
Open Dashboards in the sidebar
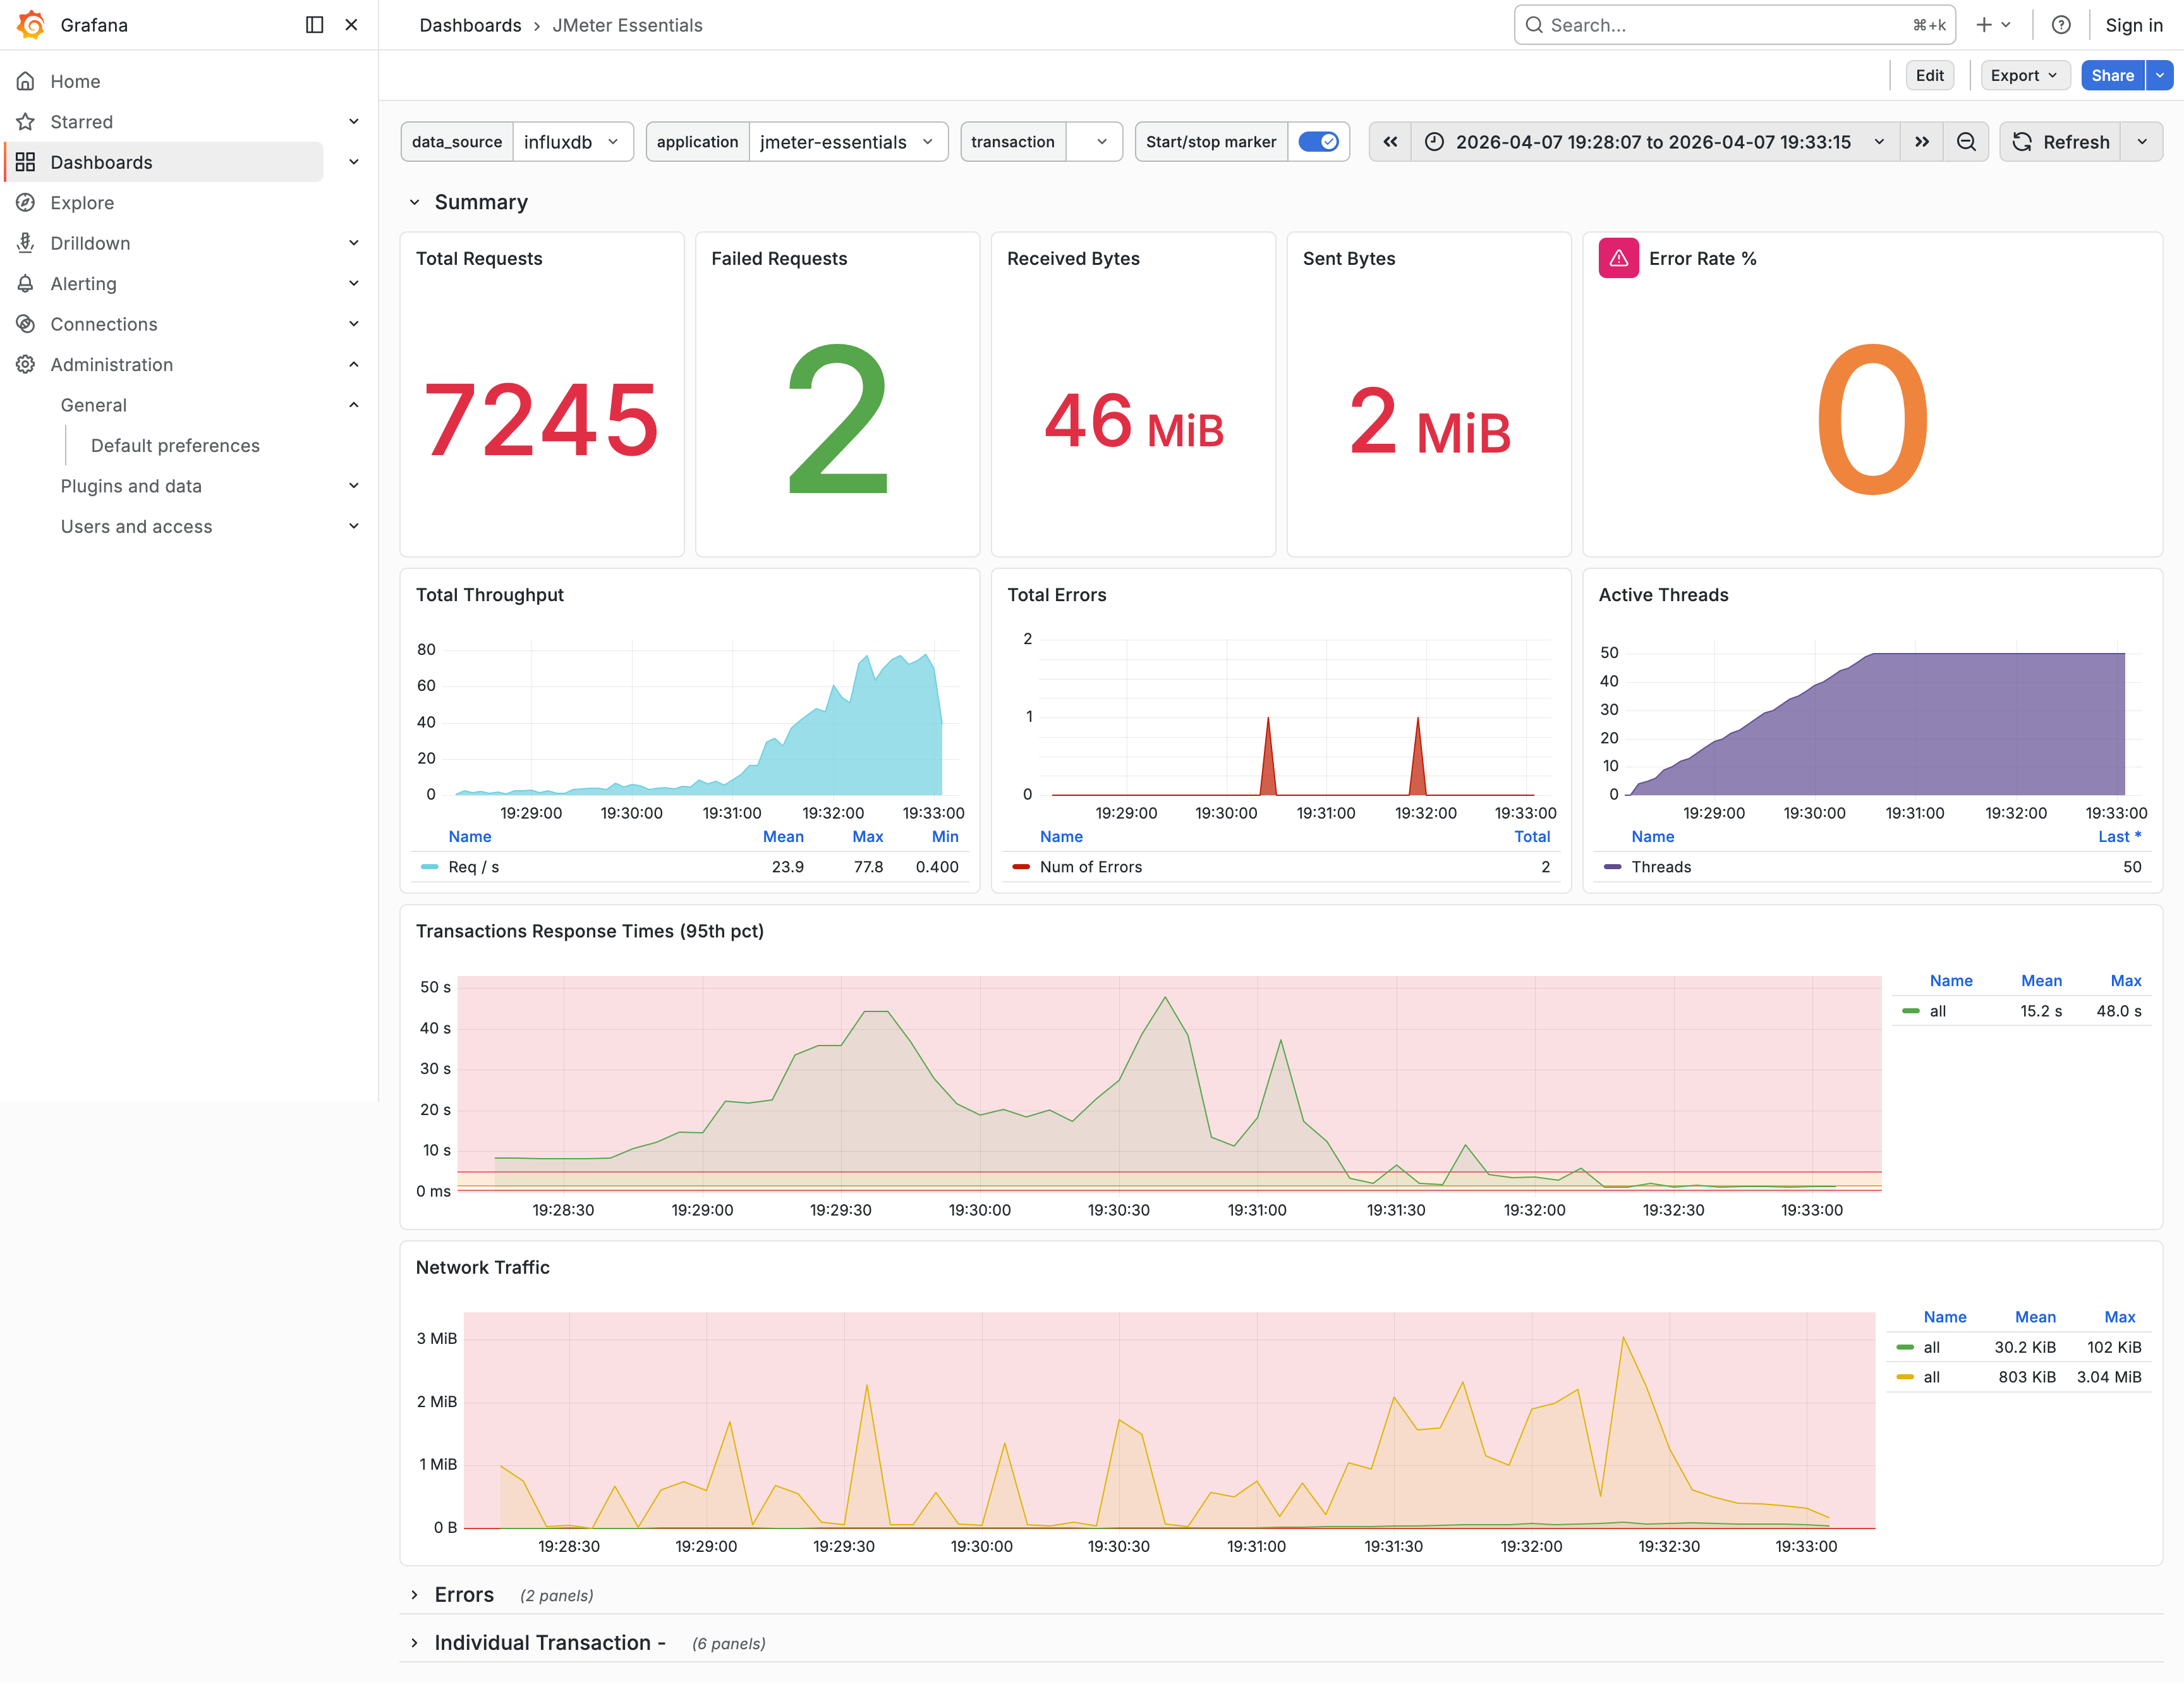pos(101,162)
